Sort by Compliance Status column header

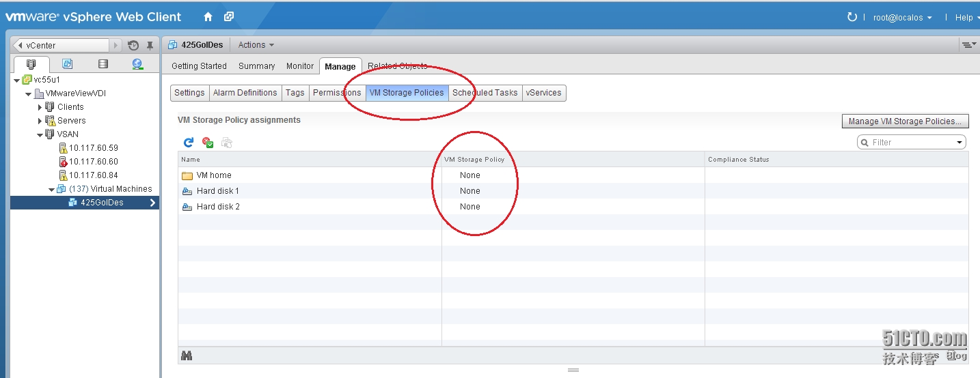click(x=836, y=160)
